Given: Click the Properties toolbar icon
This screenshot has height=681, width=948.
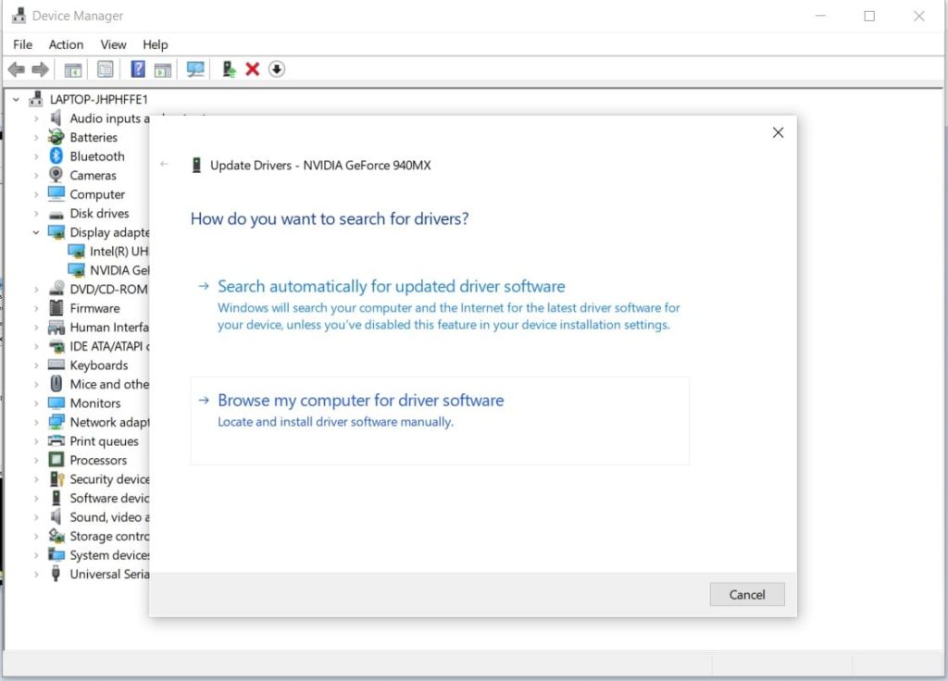Looking at the screenshot, I should pyautogui.click(x=106, y=69).
